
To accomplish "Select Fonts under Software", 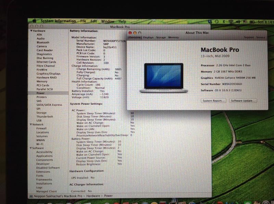I will point(40,176).
